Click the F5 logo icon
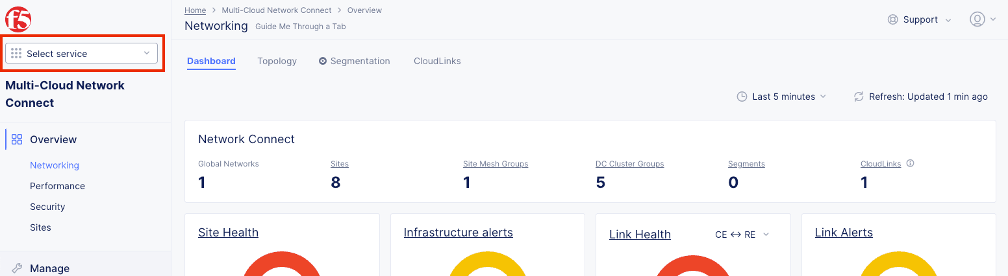 coord(18,19)
